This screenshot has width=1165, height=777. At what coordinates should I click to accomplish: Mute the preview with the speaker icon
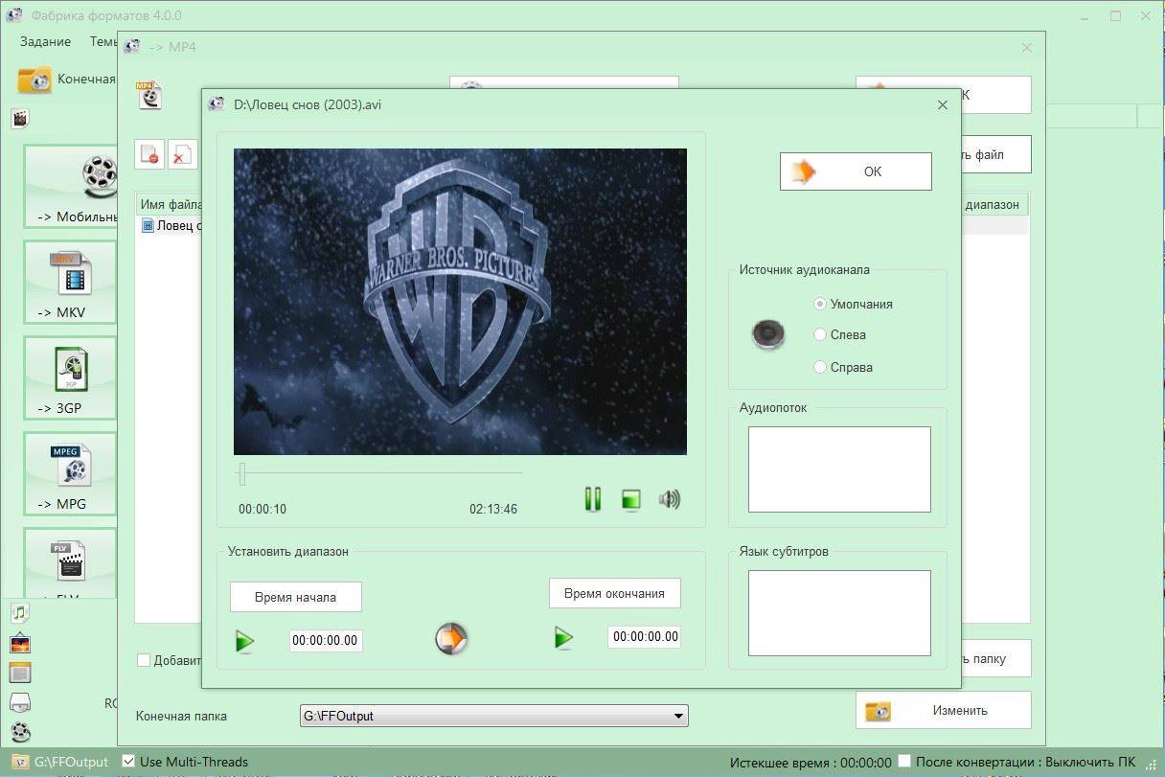(x=669, y=499)
